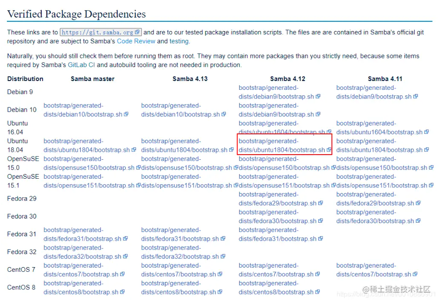Select the Debian 9 row label

20,92
